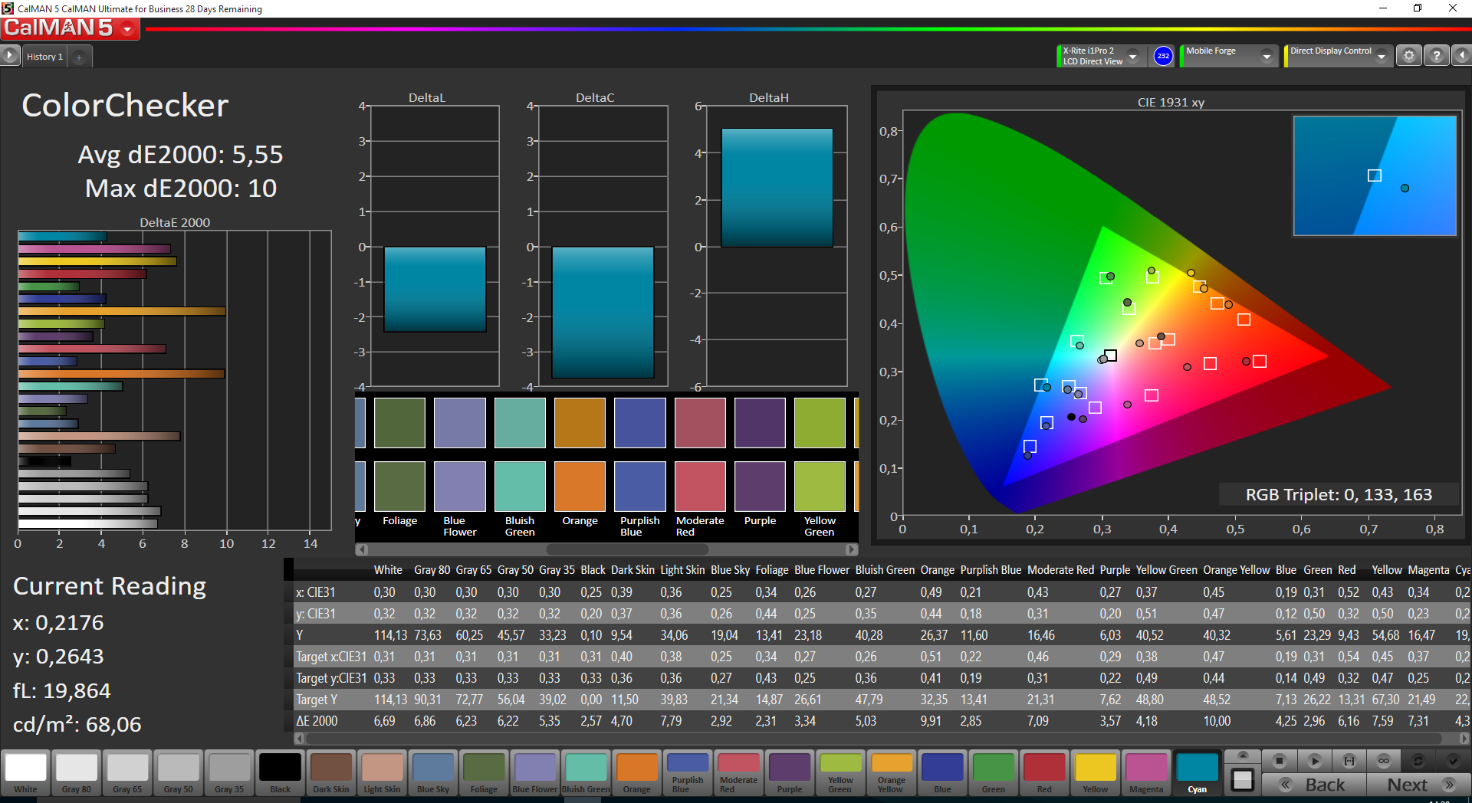1472x803 pixels.
Task: Click the White column header in table
Action: [388, 570]
